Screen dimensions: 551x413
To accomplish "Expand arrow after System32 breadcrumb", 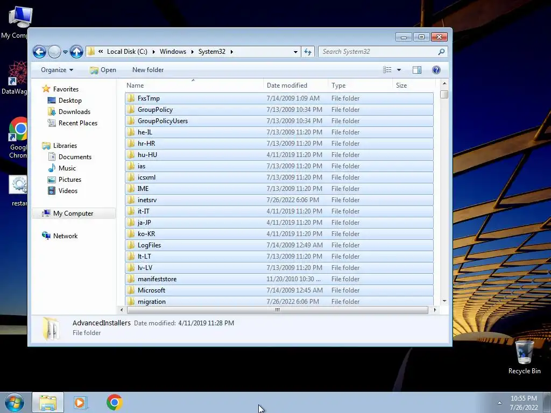I will [231, 52].
